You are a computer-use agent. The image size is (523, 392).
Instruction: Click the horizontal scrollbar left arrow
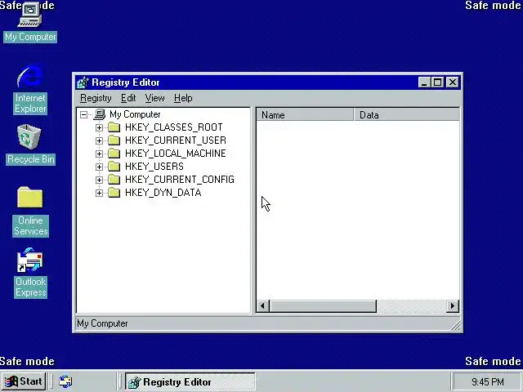[x=263, y=306]
